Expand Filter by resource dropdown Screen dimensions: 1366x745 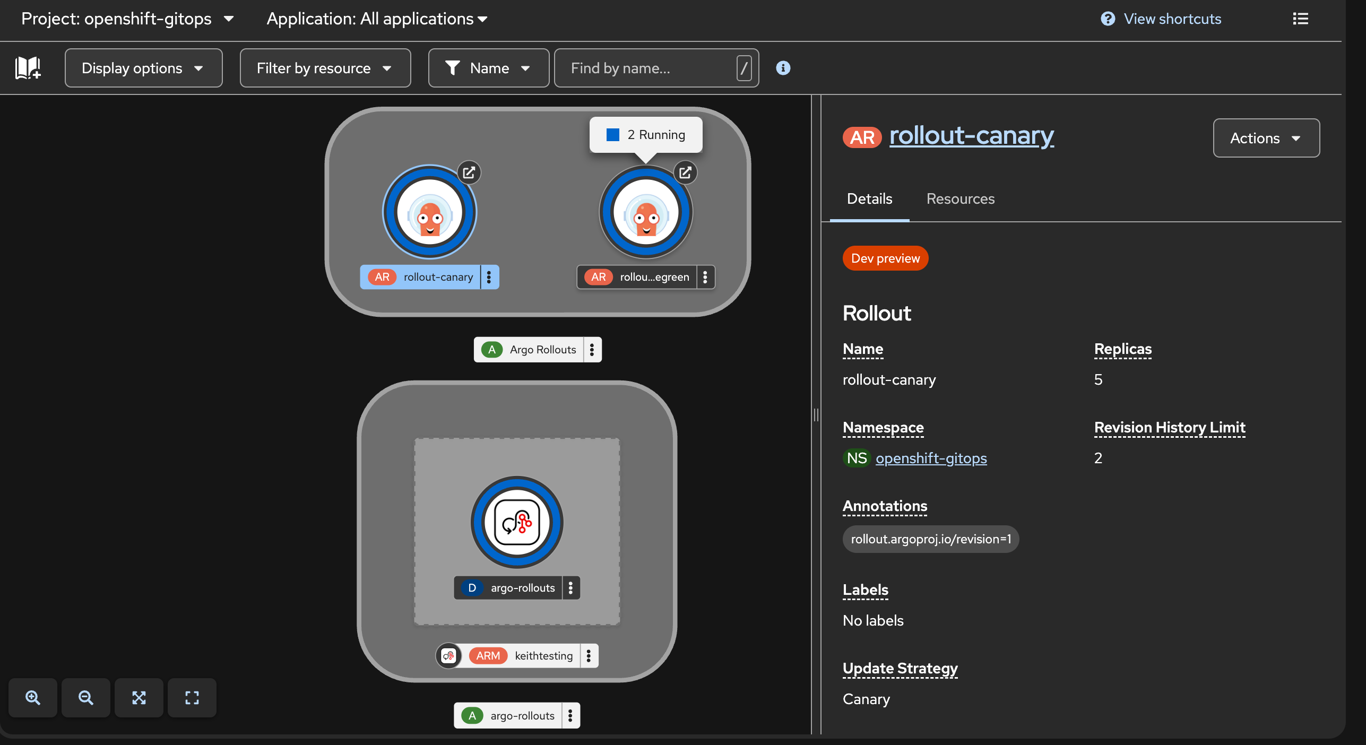325,68
